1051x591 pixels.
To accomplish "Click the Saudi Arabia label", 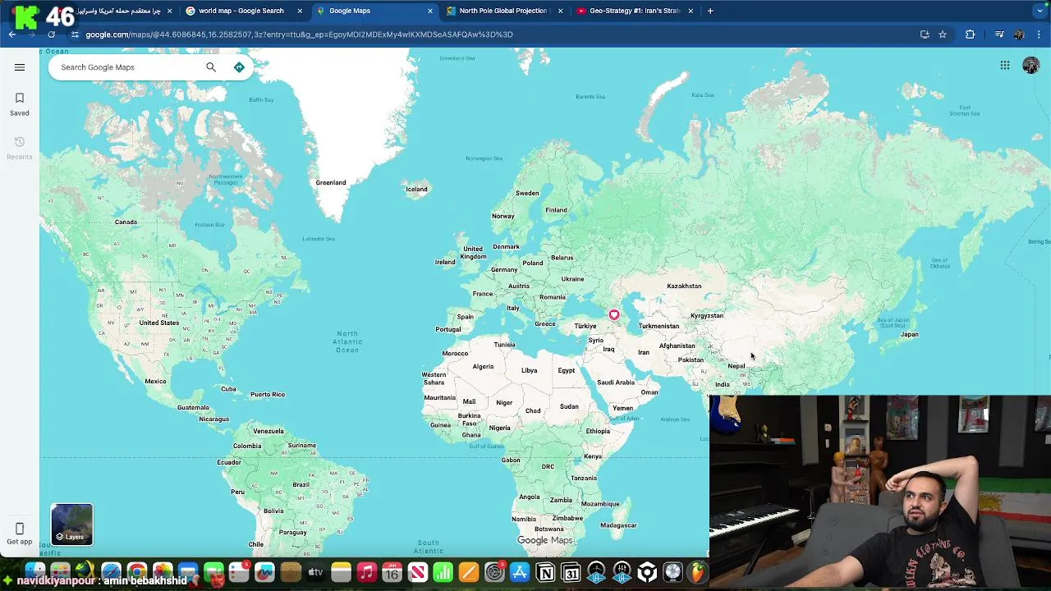I will pos(616,382).
